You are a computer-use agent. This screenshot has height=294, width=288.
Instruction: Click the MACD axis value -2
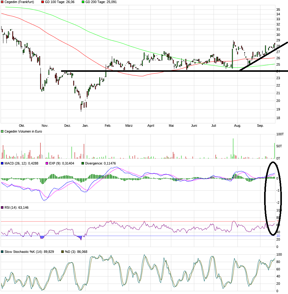click(278, 203)
